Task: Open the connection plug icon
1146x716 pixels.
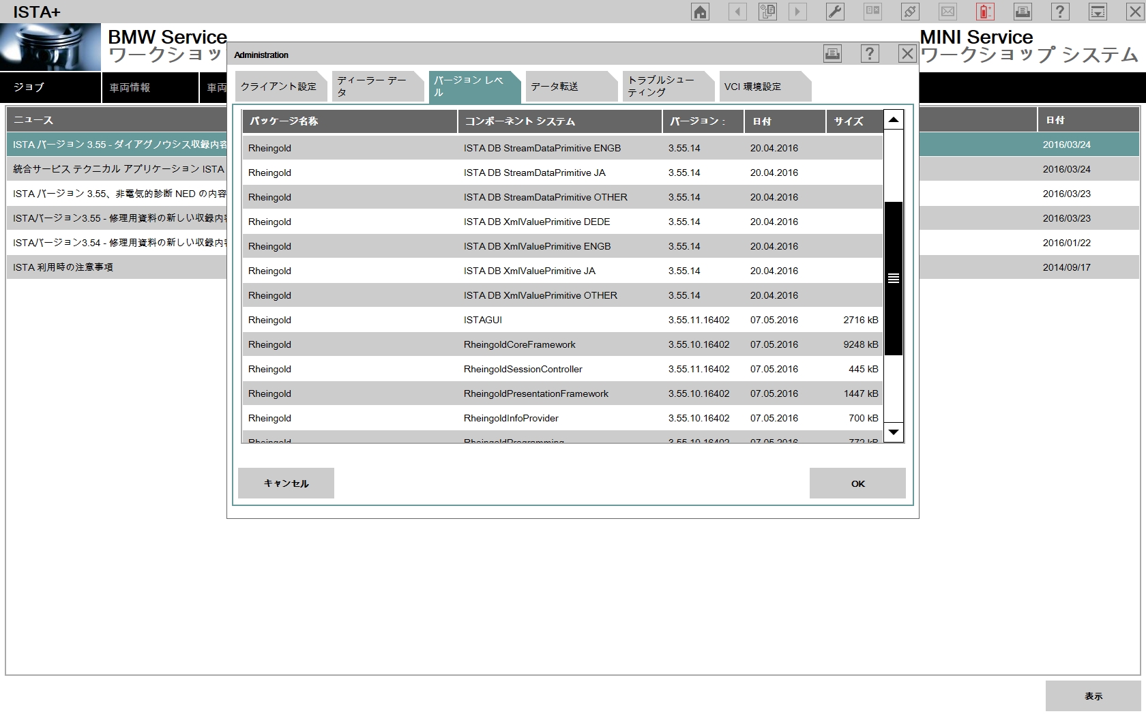Action: 910,12
